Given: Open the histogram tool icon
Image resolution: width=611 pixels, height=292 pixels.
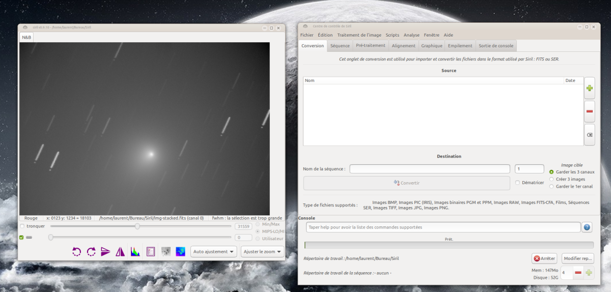Looking at the screenshot, I should coord(135,251).
